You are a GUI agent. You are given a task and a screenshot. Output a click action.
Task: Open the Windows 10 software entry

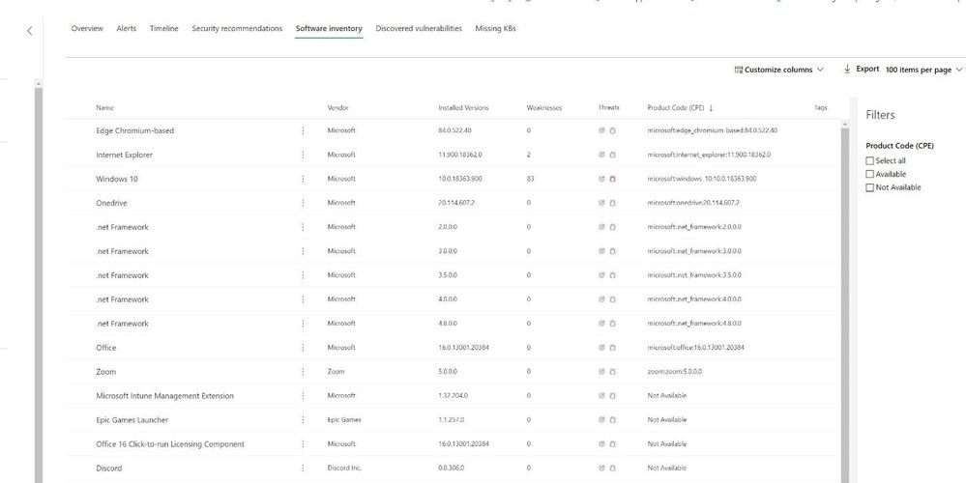pyautogui.click(x=117, y=179)
